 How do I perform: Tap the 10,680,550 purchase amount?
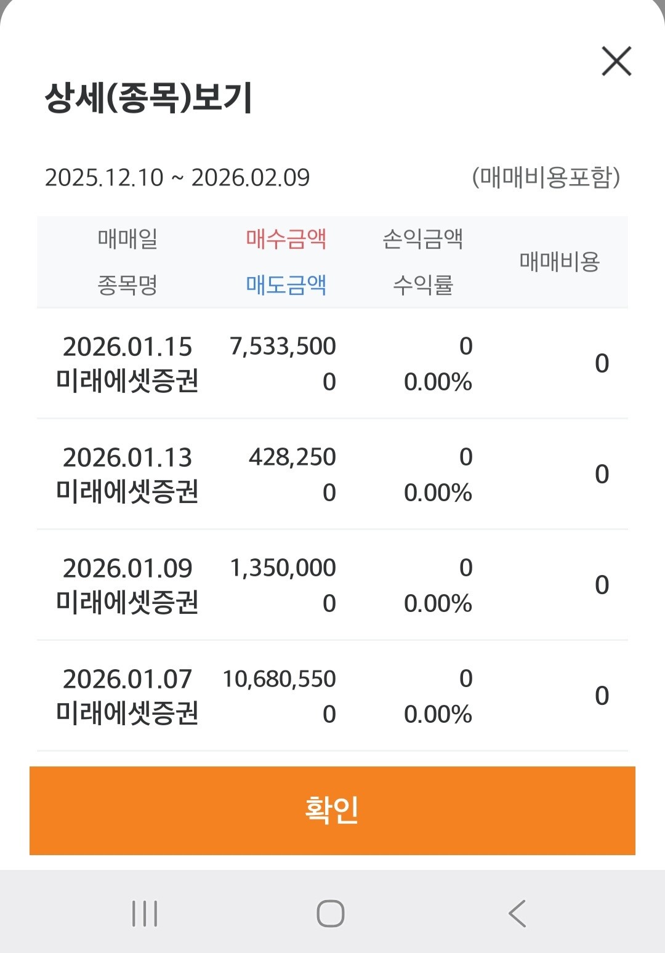[280, 679]
